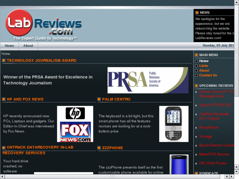Open Technology Journalism Award article title
239x179 pixels.
(x=41, y=60)
